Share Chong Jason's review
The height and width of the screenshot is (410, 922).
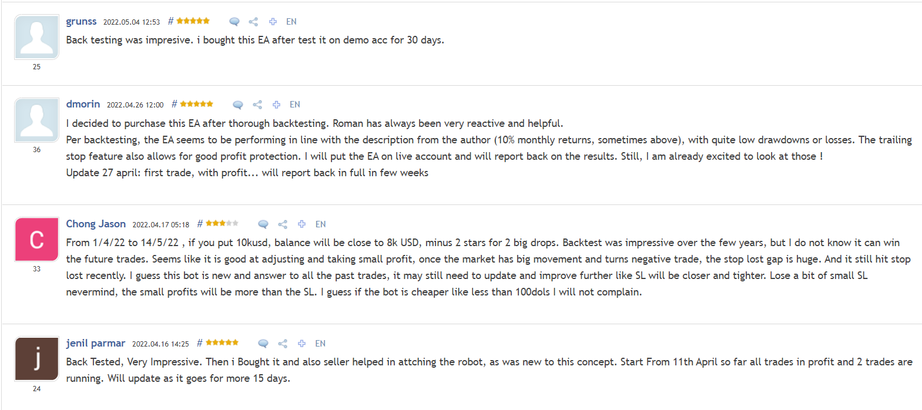pyautogui.click(x=283, y=224)
